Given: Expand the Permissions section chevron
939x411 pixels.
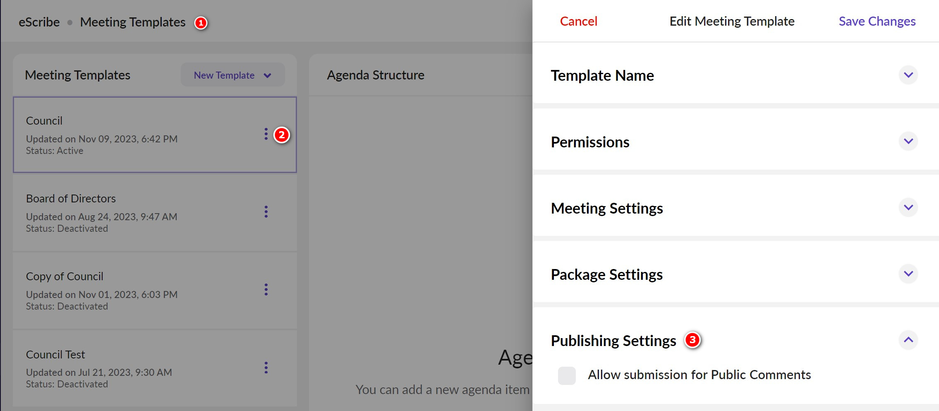Looking at the screenshot, I should point(908,142).
